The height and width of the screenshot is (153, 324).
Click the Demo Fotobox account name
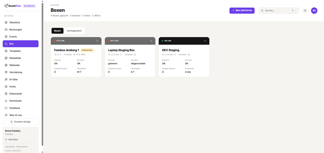point(13,131)
